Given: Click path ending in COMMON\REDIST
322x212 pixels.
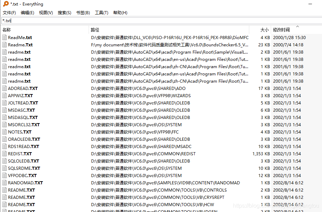Looking at the screenshot, I should (x=143, y=154).
